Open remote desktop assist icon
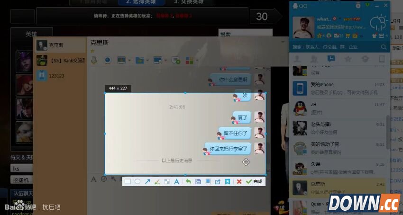The height and width of the screenshot is (215, 403). click(x=157, y=60)
